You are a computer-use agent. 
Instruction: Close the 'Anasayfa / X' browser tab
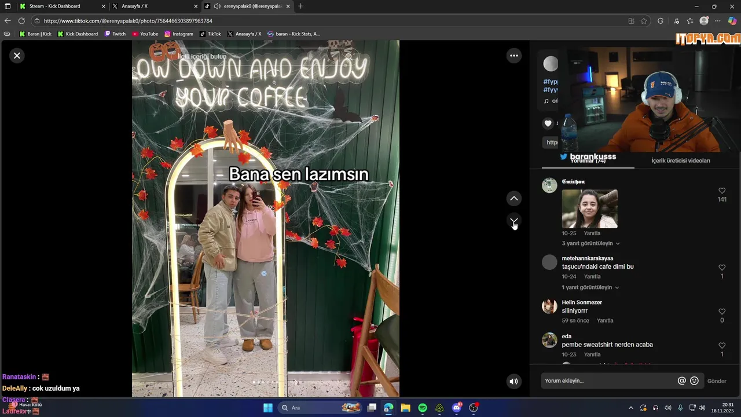coord(196,6)
